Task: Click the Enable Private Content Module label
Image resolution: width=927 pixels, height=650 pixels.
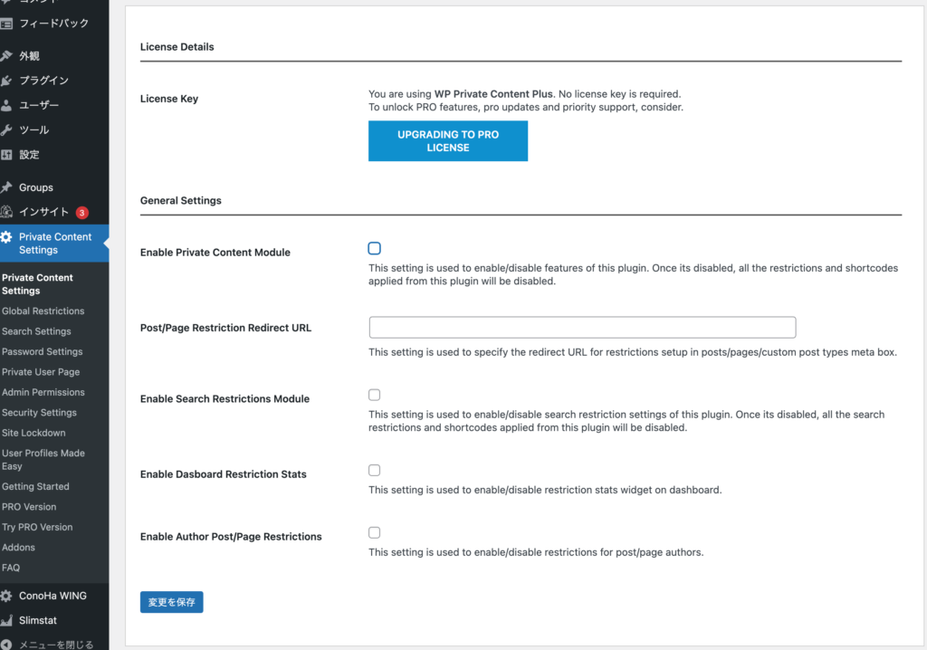Action: click(x=215, y=253)
